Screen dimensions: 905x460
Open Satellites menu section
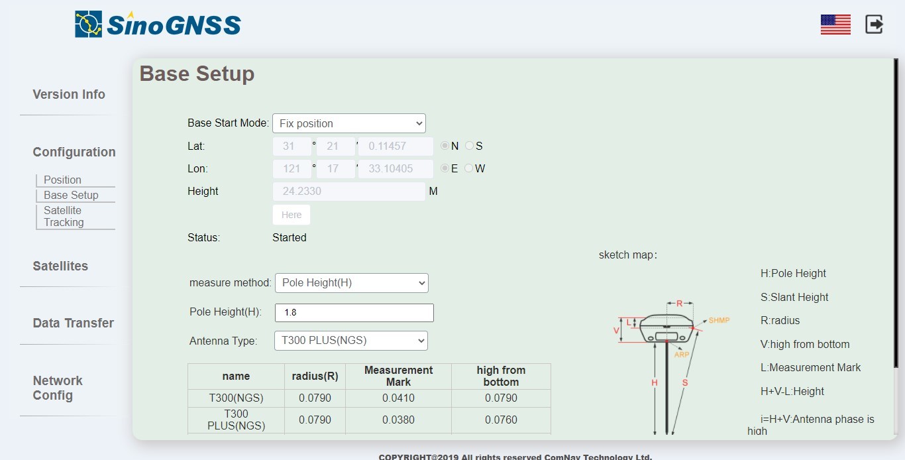coord(60,266)
